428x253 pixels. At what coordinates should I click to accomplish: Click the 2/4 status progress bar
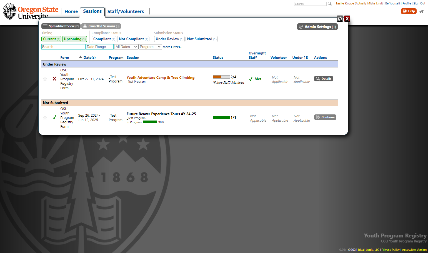tap(221, 77)
